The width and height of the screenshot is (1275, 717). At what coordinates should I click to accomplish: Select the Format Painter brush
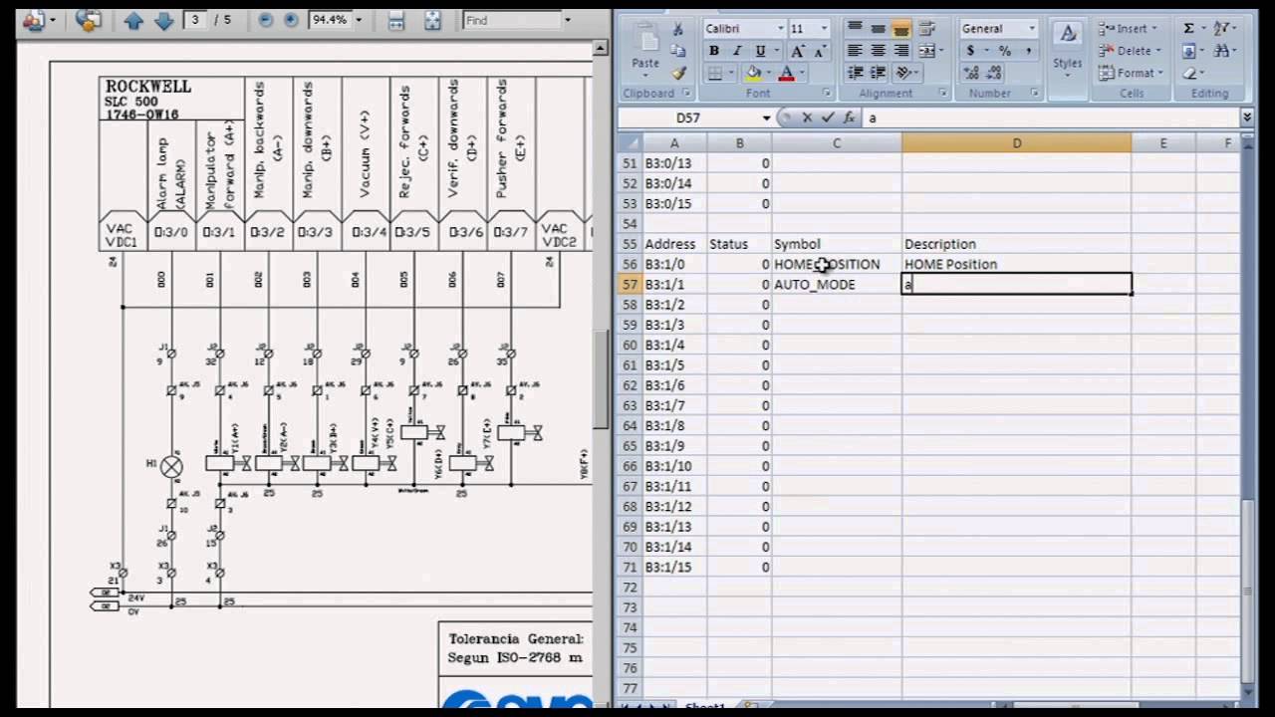(x=678, y=73)
